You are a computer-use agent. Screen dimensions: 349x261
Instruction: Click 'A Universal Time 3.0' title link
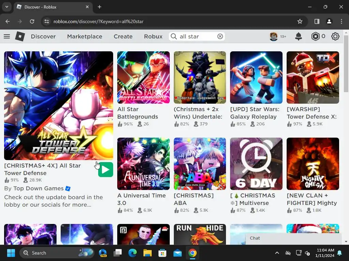141,199
